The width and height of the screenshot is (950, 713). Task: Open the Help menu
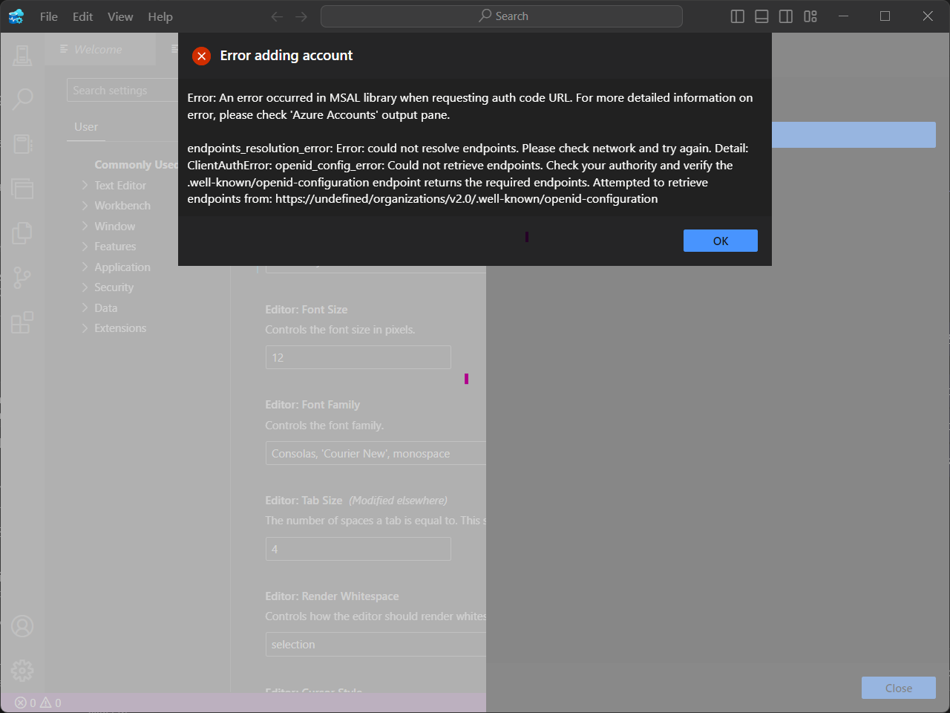coord(160,16)
